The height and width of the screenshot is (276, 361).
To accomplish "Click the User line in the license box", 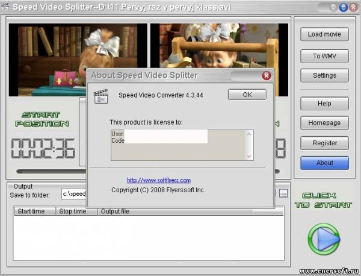I will pos(118,134).
